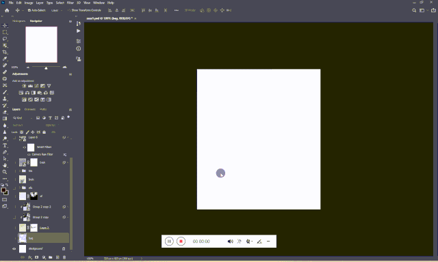
Task: Select the Rectangular Marquee tool
Action: (5, 32)
